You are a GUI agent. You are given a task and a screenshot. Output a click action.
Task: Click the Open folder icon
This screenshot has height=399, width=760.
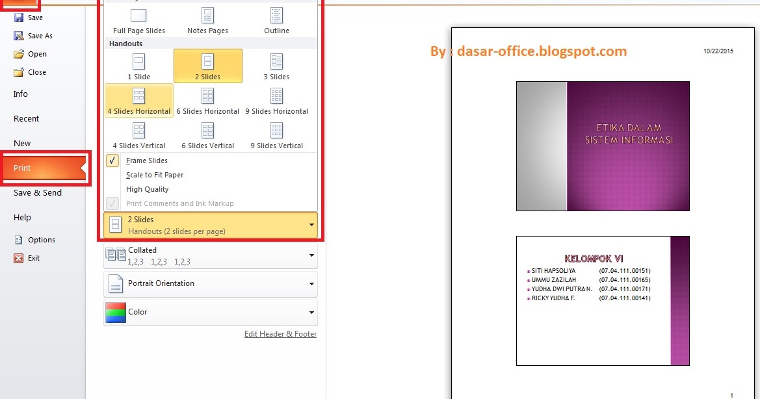click(x=18, y=54)
